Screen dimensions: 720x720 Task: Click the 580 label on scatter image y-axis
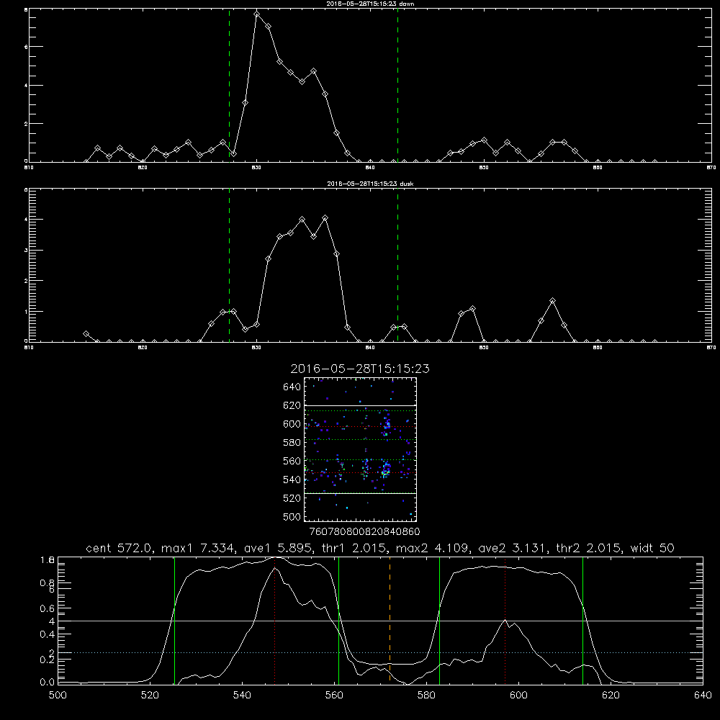coord(292,443)
